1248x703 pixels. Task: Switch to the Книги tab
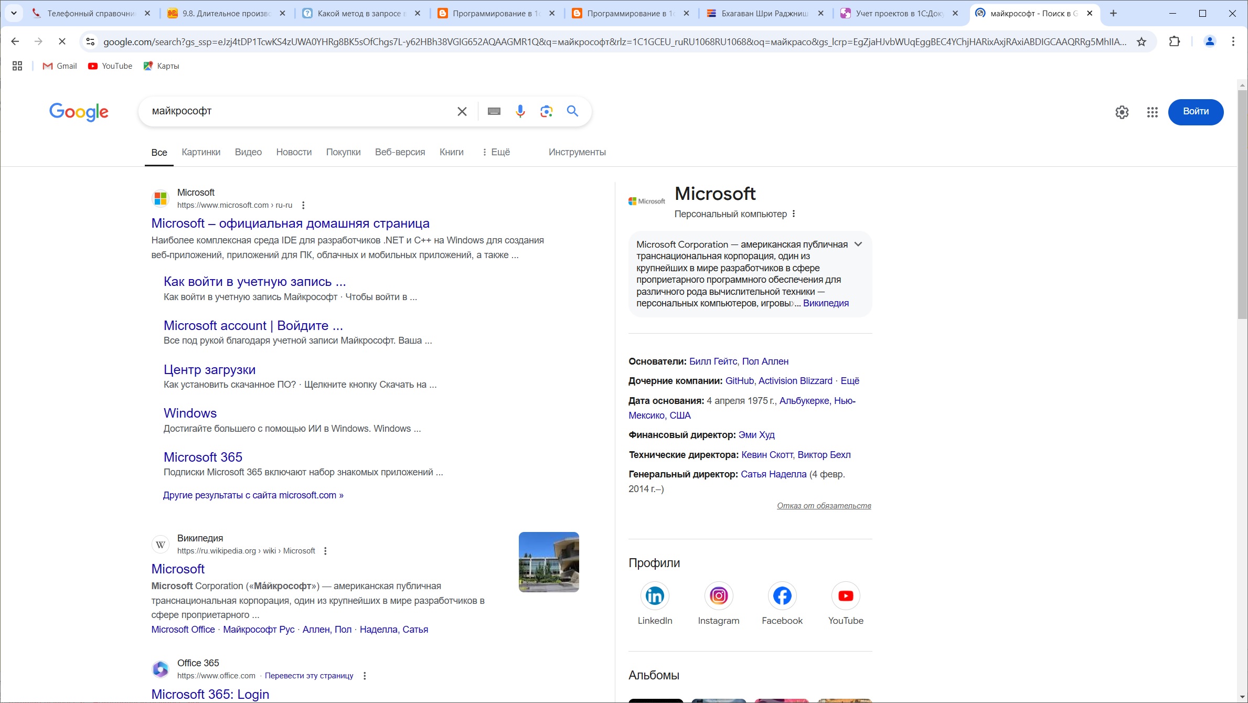(x=451, y=152)
